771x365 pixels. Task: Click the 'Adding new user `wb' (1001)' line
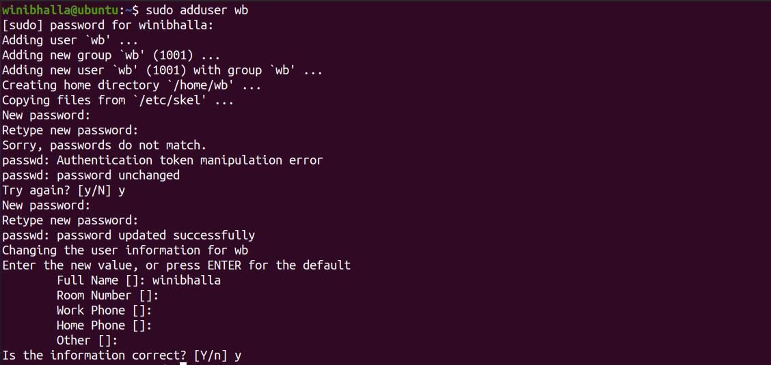[x=162, y=70]
